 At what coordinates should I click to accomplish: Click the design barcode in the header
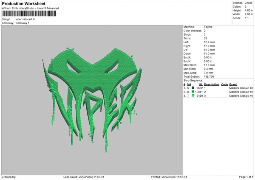(x=29, y=14)
